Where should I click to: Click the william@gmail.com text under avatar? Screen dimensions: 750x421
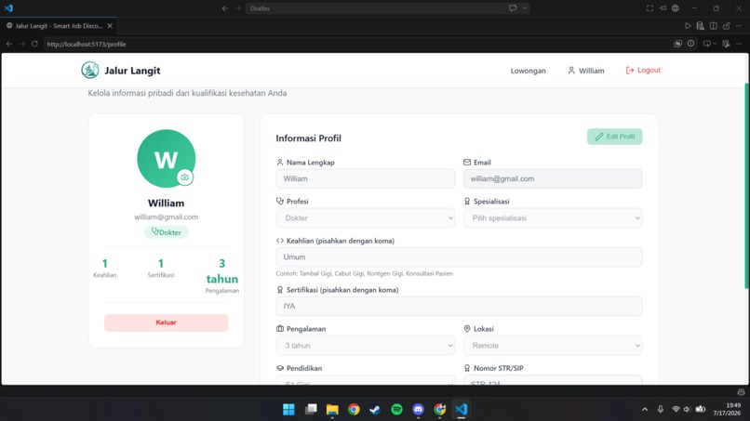pyautogui.click(x=166, y=217)
